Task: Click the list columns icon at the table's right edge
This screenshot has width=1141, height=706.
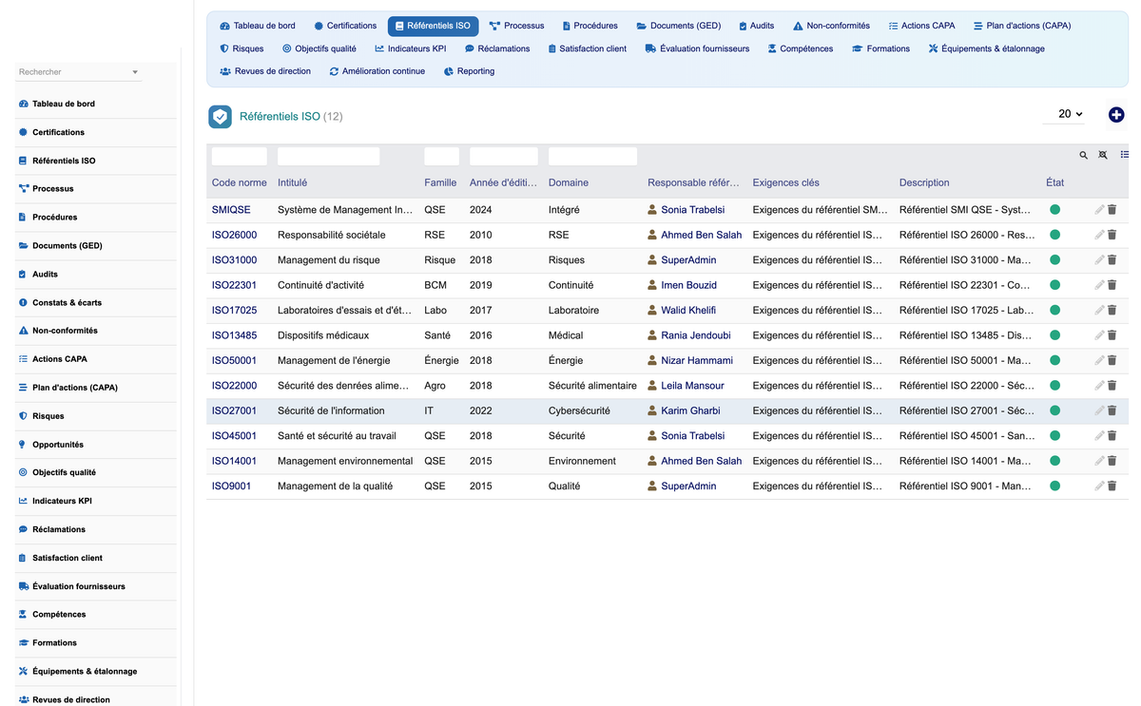Action: [x=1125, y=155]
